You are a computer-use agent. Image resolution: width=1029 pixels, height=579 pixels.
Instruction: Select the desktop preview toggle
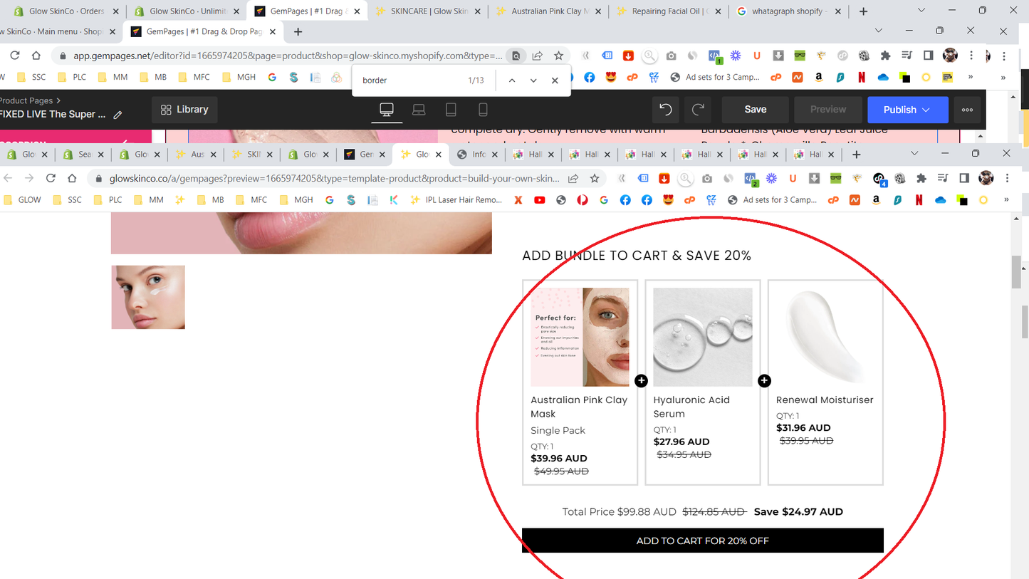click(386, 108)
